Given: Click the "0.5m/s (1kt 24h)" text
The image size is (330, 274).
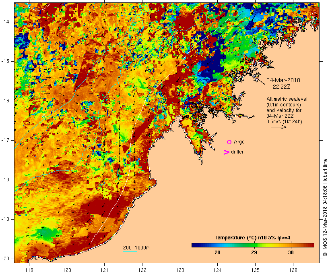Looking at the screenshot, I should 284,122.
